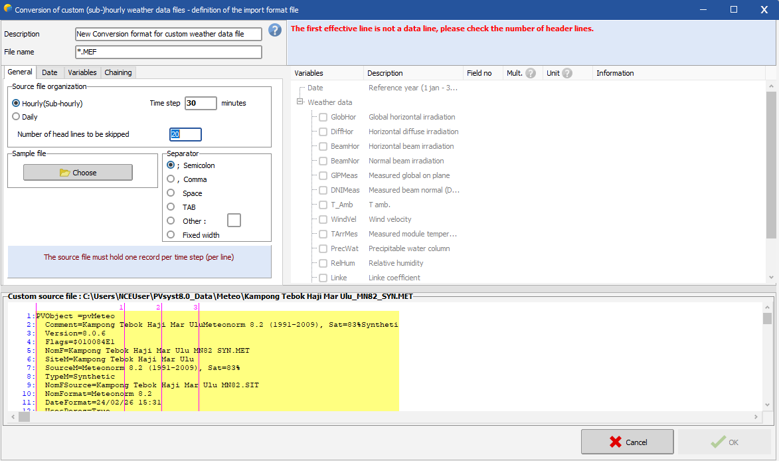Open the Chaining tab

coord(118,72)
